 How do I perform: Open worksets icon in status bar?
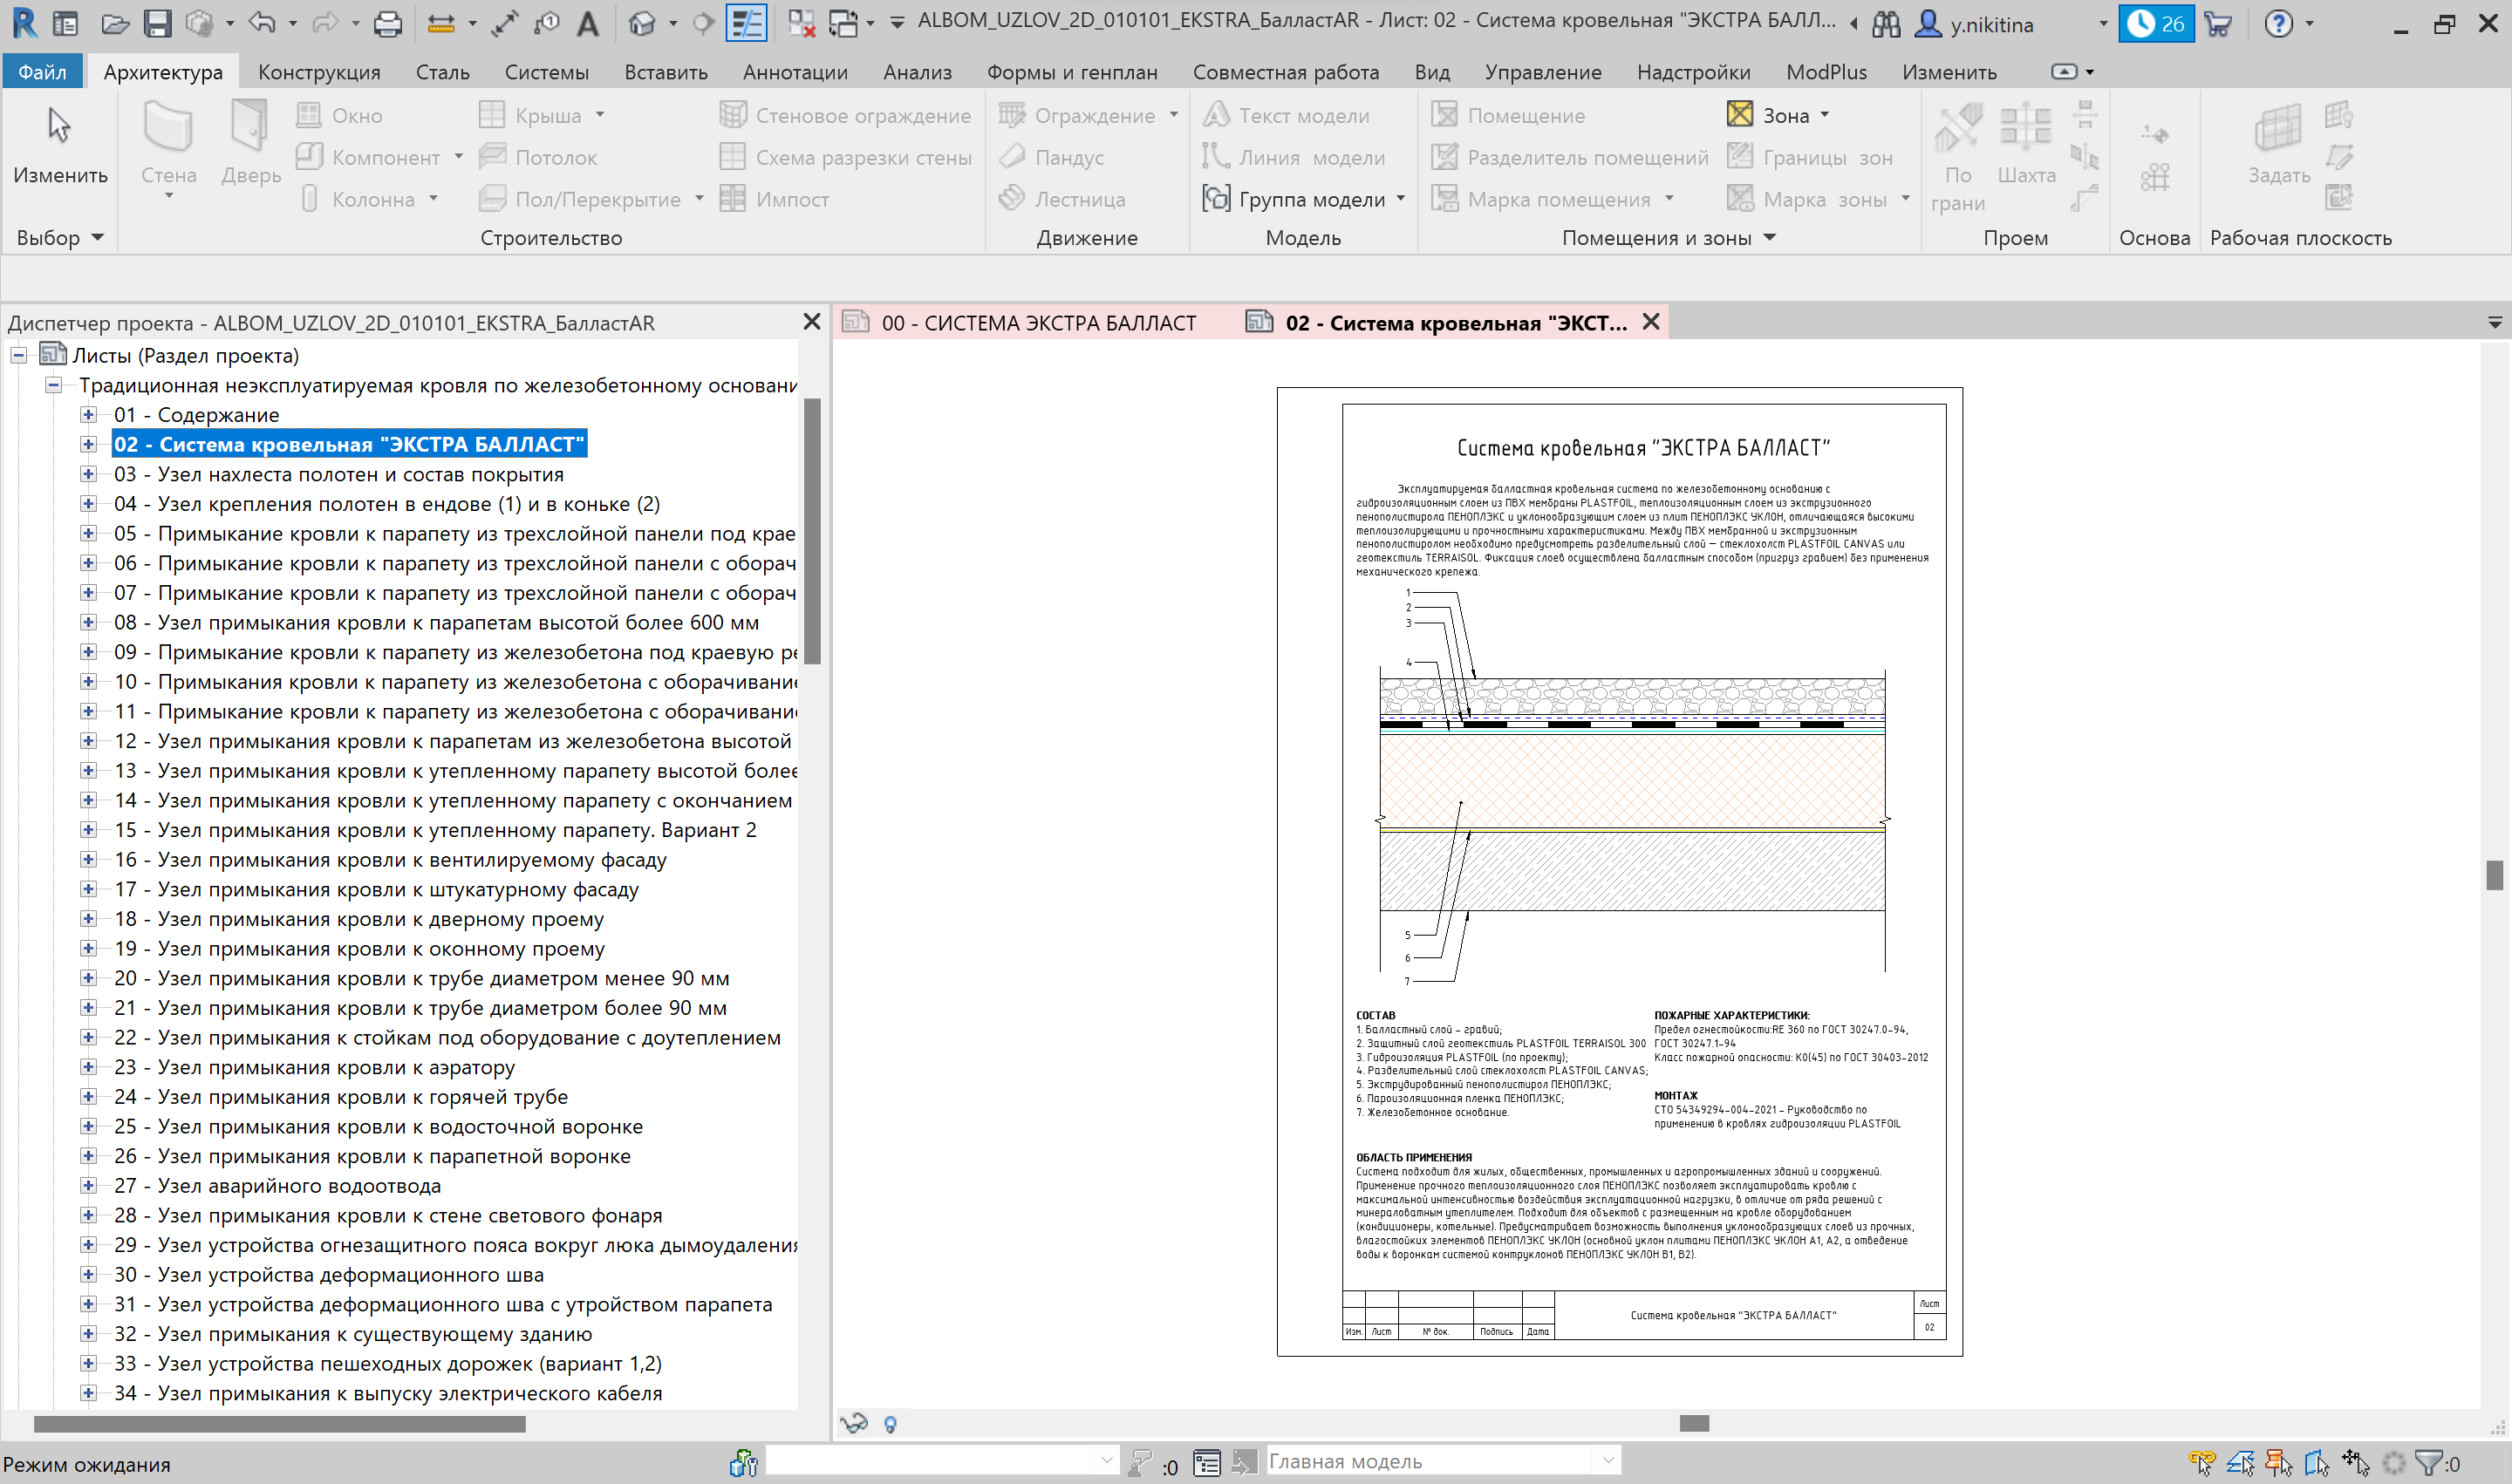click(x=743, y=1464)
